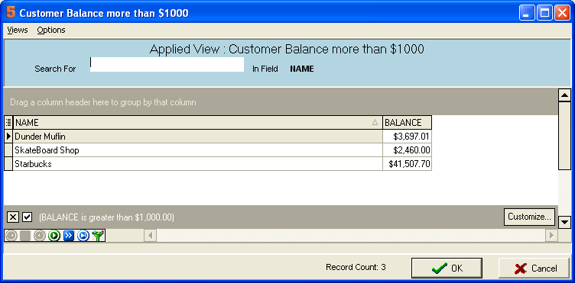Screen dimensions: 575x283
Task: Click the $3,697.01 balance cell
Action: (407, 137)
